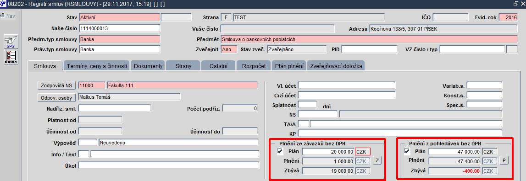This screenshot has height=181, width=526.
Task: Open the SPS paper plane icon
Action: tap(11, 42)
